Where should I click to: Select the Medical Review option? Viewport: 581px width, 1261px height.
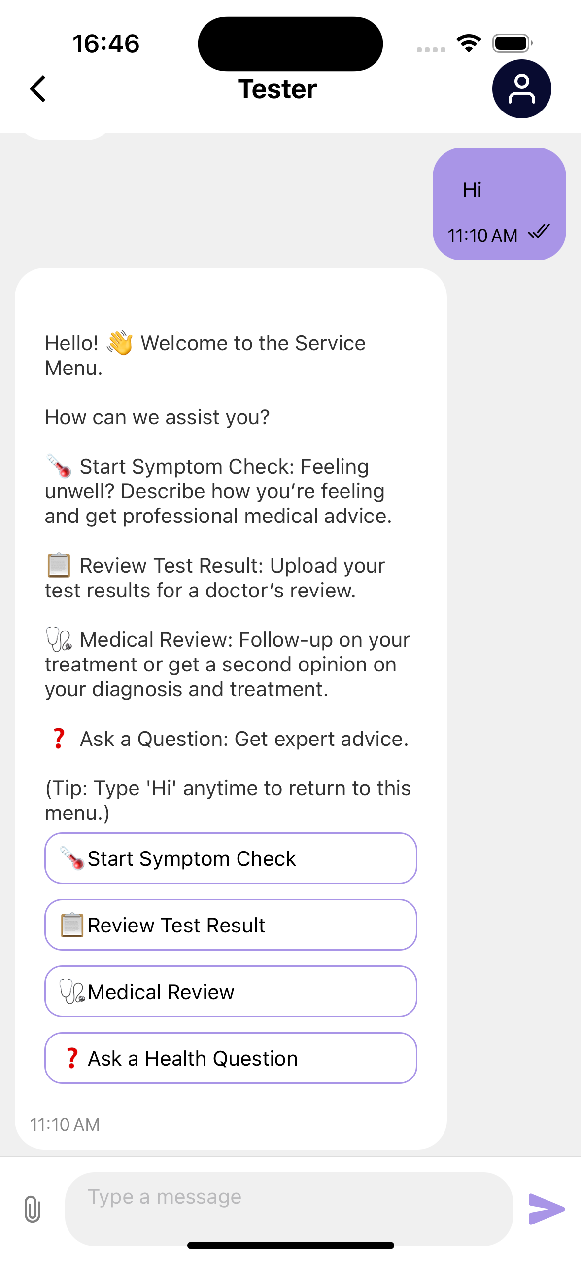231,991
